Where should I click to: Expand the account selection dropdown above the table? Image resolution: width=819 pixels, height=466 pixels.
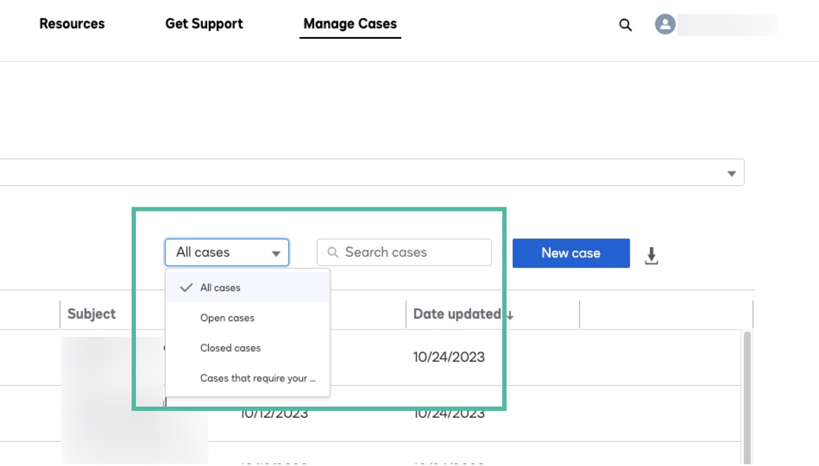731,173
